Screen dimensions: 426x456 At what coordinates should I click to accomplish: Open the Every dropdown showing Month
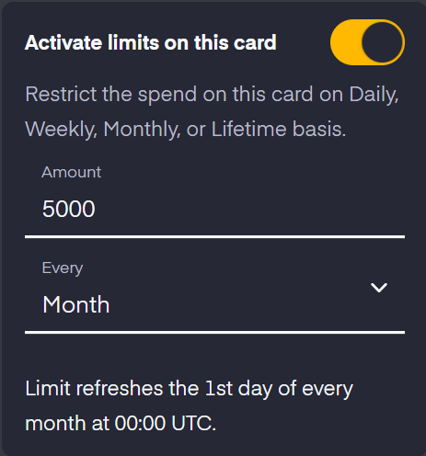click(214, 294)
